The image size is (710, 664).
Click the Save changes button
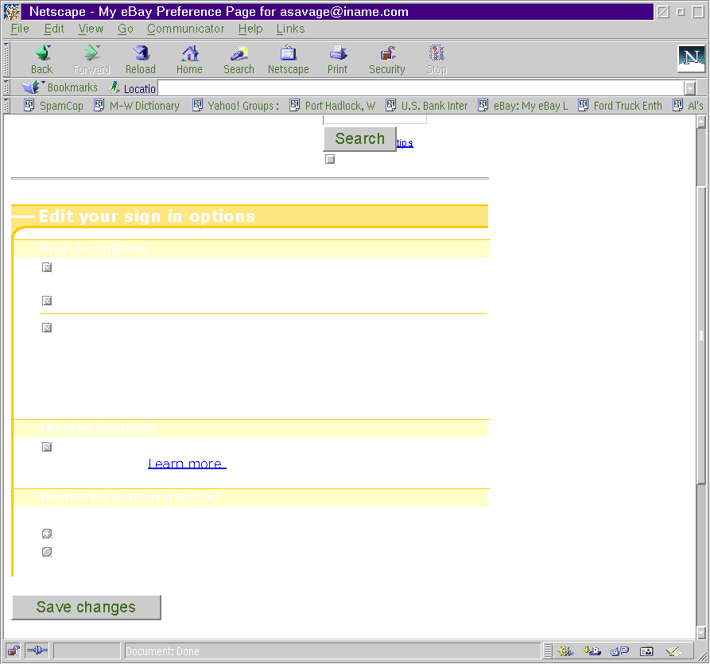[86, 607]
